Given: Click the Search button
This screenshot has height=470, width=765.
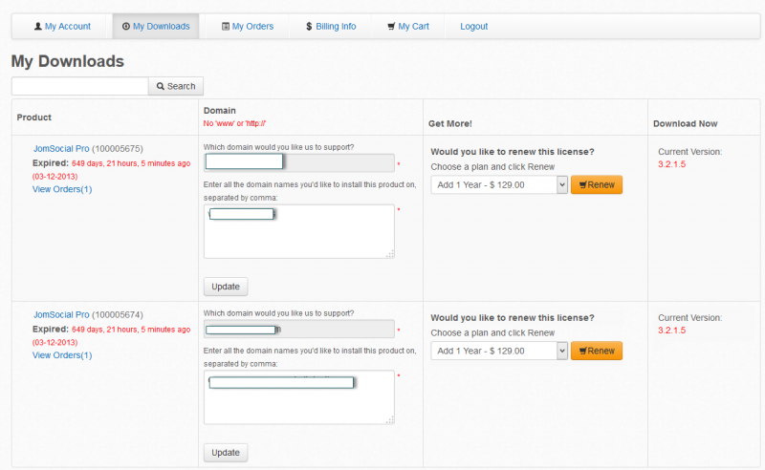Looking at the screenshot, I should [x=176, y=86].
